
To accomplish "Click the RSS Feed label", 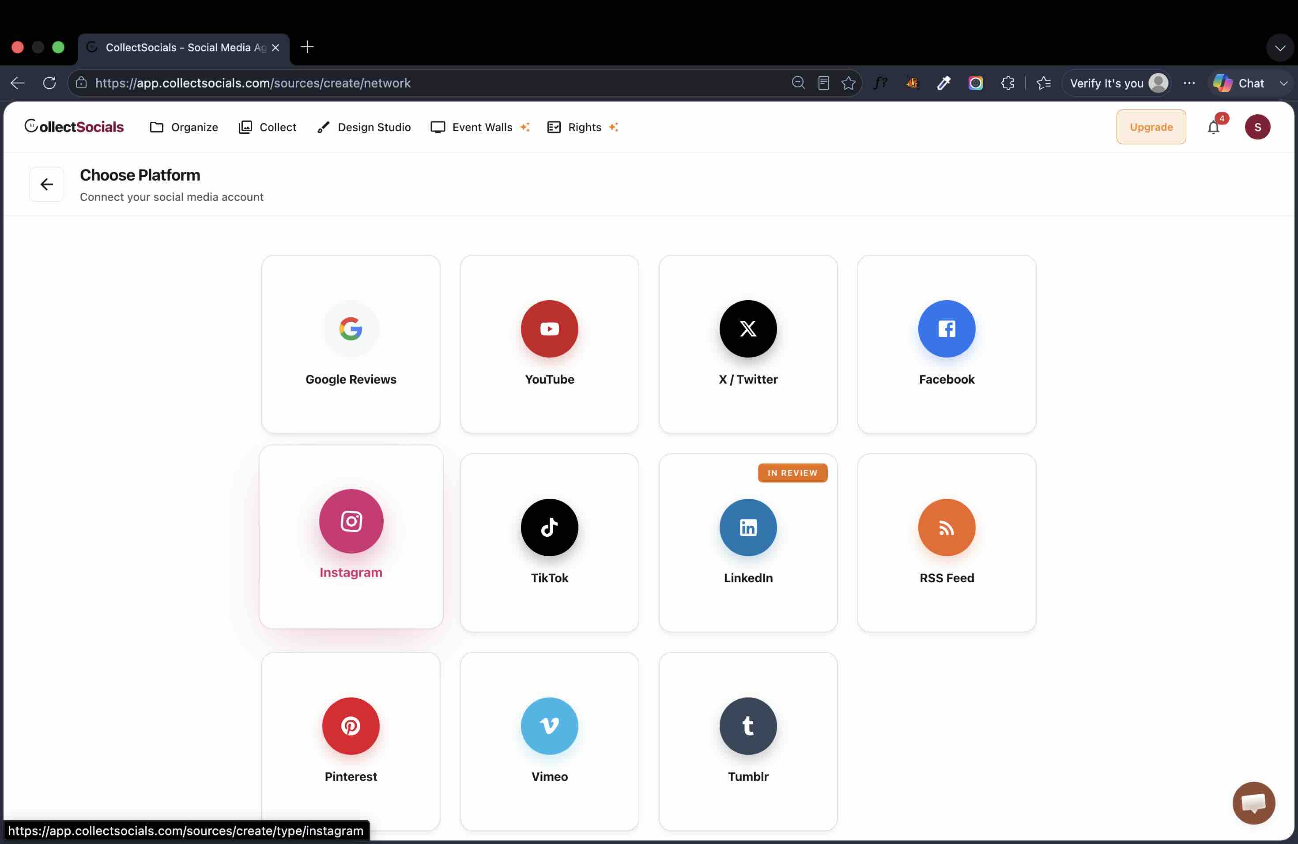I will (946, 578).
